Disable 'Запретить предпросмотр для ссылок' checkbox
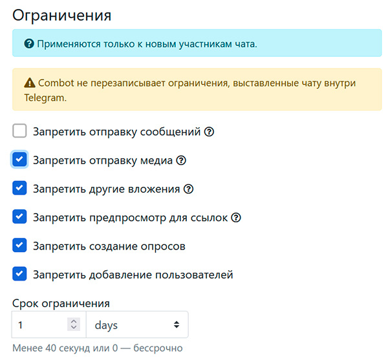Screen dimensions: 388x360 (x=20, y=217)
